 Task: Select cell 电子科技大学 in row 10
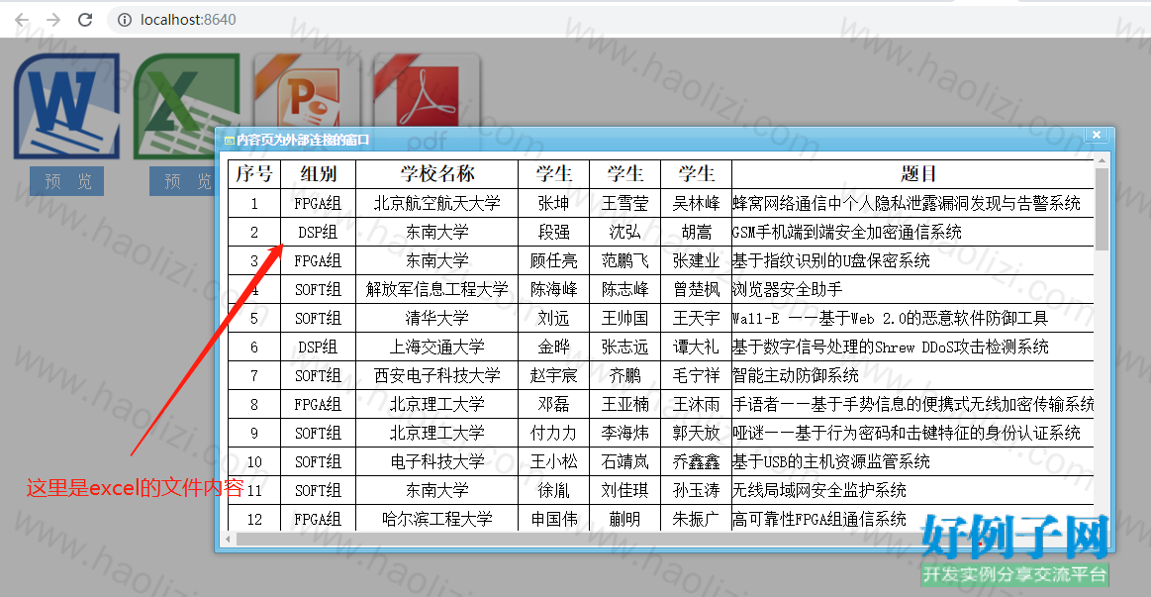(436, 461)
